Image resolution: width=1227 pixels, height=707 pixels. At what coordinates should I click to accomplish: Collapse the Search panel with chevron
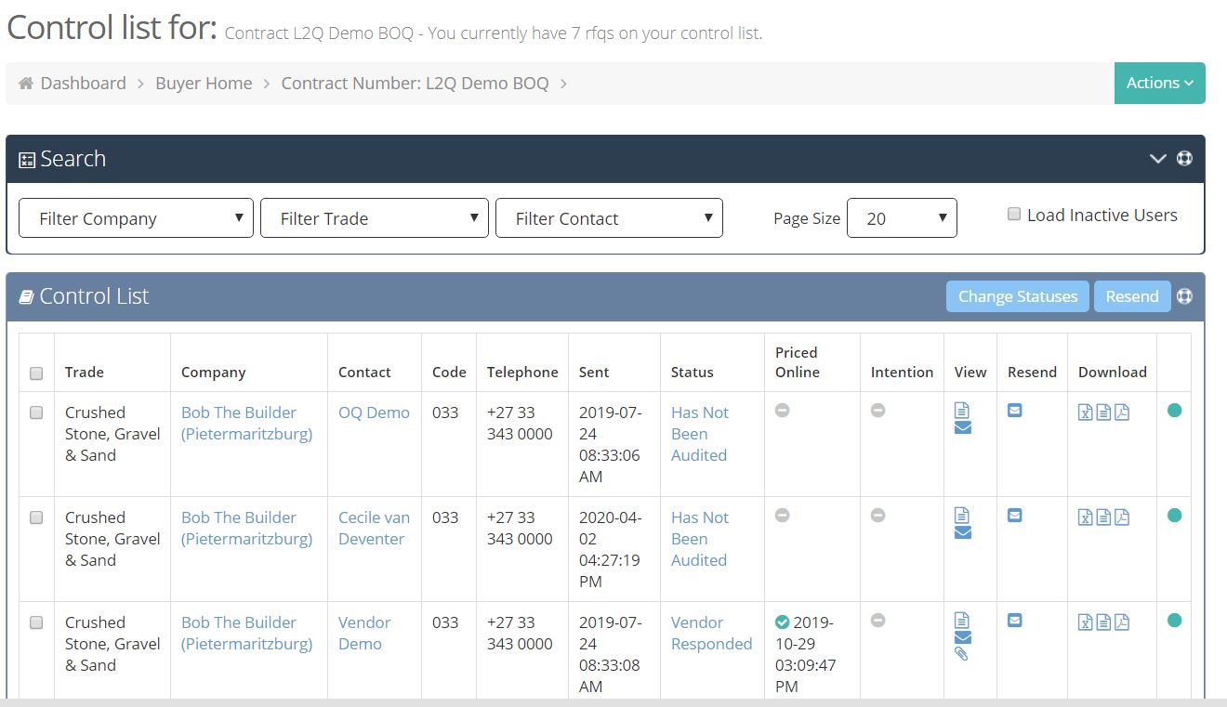(1157, 158)
